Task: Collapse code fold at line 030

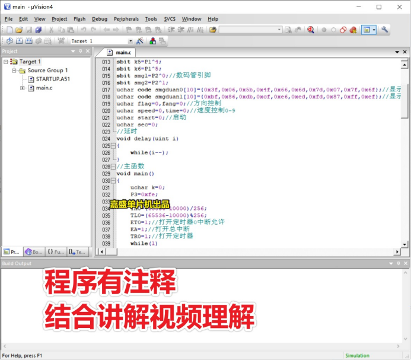Action: coord(113,181)
